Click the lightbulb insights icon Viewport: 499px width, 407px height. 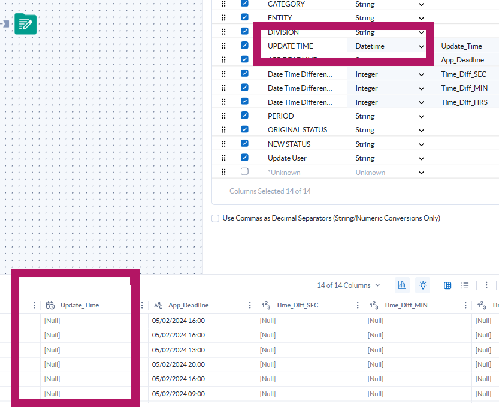tap(423, 285)
